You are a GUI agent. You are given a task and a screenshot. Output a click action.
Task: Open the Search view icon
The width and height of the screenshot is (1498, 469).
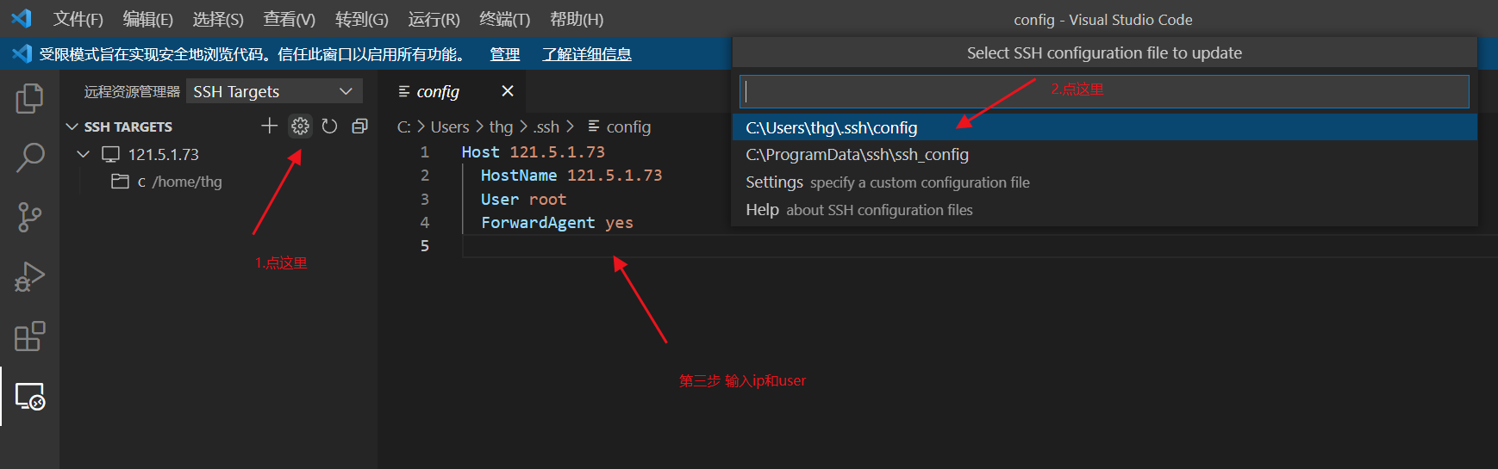[29, 157]
